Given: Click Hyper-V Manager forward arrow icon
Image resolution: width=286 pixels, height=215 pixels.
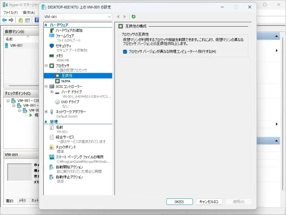Looking at the screenshot, I should pyautogui.click(x=11, y=20).
